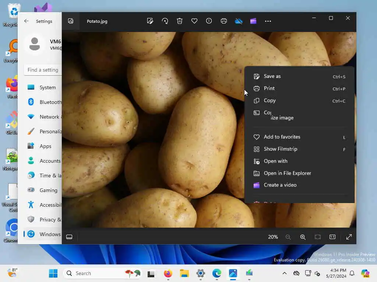Select Open in File Explorer entry
Image resolution: width=377 pixels, height=282 pixels.
point(299,173)
